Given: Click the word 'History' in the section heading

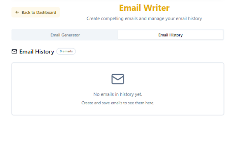Looking at the screenshot, I should [x=44, y=52].
